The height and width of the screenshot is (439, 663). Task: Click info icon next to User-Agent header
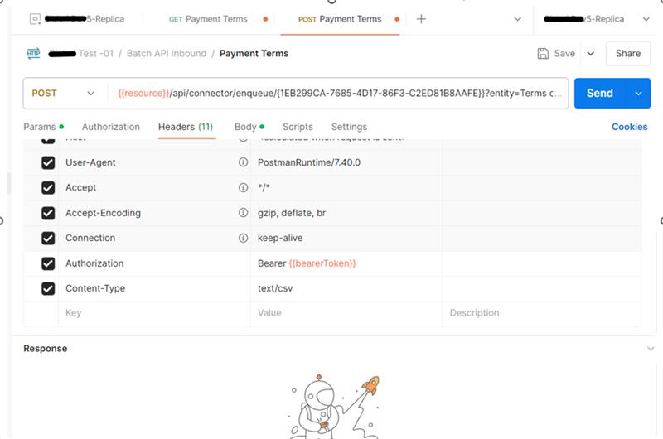click(243, 162)
